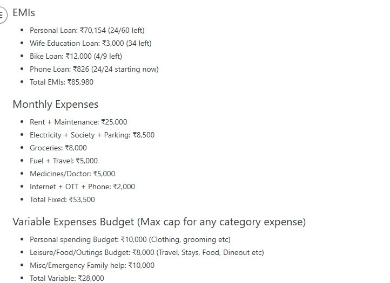Select the Medicines/Doctor ₹5,000 line

coord(72,174)
